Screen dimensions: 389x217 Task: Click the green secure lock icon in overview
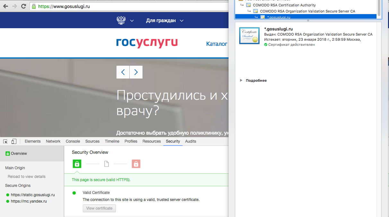point(77,164)
